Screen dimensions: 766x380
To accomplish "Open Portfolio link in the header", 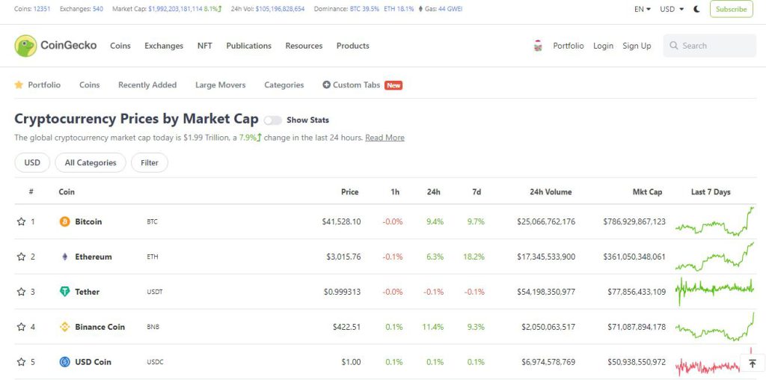I will 569,46.
